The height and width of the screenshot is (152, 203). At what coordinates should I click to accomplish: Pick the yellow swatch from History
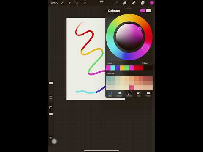tap(122, 68)
